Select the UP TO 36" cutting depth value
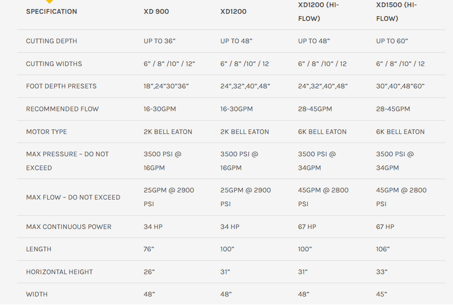 click(x=160, y=41)
